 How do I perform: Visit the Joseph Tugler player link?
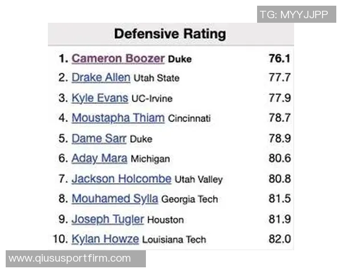click(x=108, y=219)
